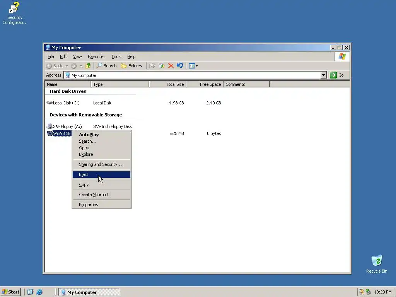Viewport: 396px width, 297px height.
Task: Click the keys security tray icon
Action: pos(362,292)
